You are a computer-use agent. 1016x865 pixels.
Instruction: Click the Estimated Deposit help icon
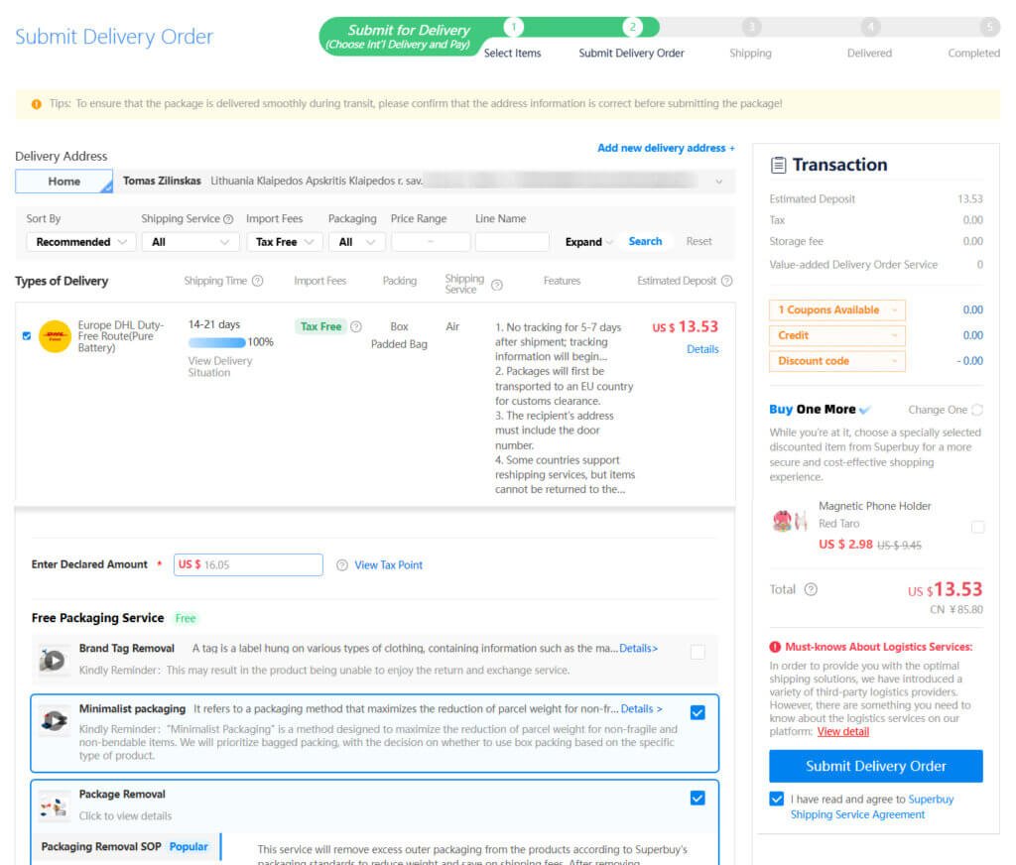pyautogui.click(x=726, y=282)
